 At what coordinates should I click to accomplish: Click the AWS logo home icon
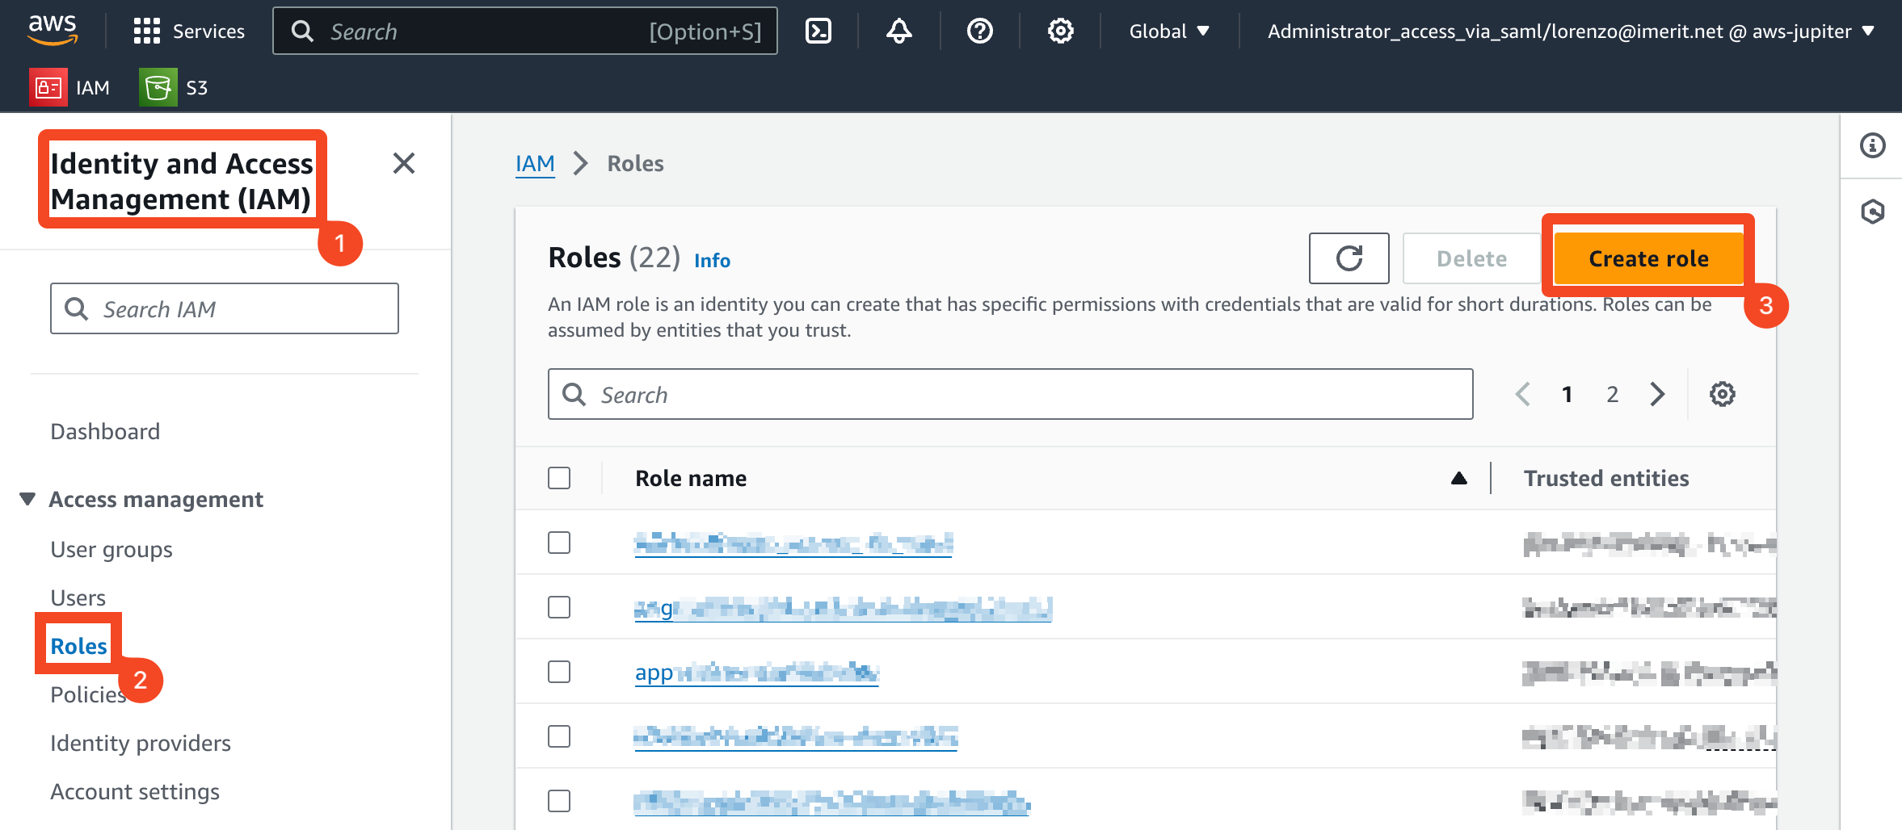[53, 31]
